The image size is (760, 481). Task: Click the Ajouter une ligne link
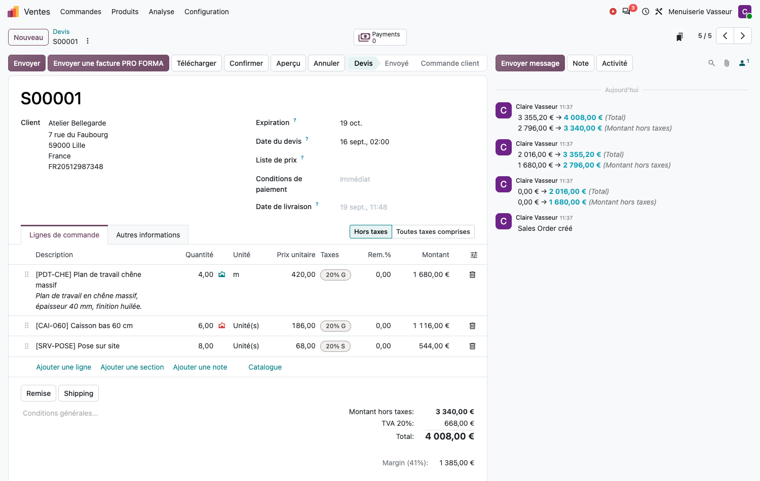(x=64, y=367)
